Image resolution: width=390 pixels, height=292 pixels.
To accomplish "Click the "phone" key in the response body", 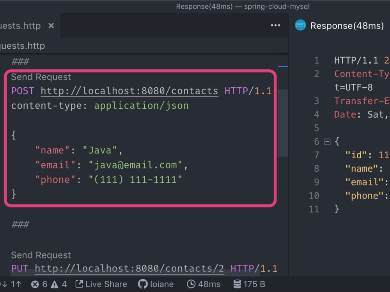I will [364, 196].
